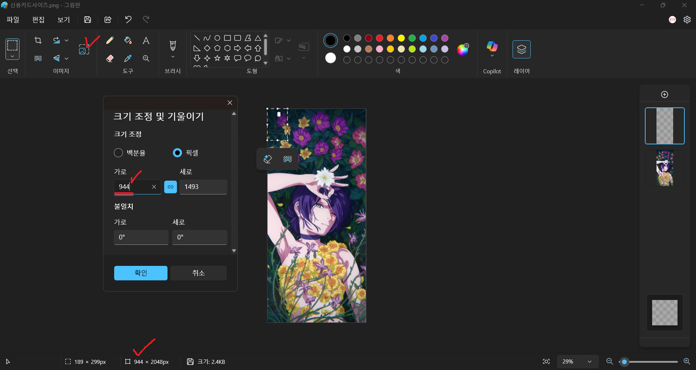Confirm resize with 확인 button
This screenshot has width=696, height=370.
(141, 273)
